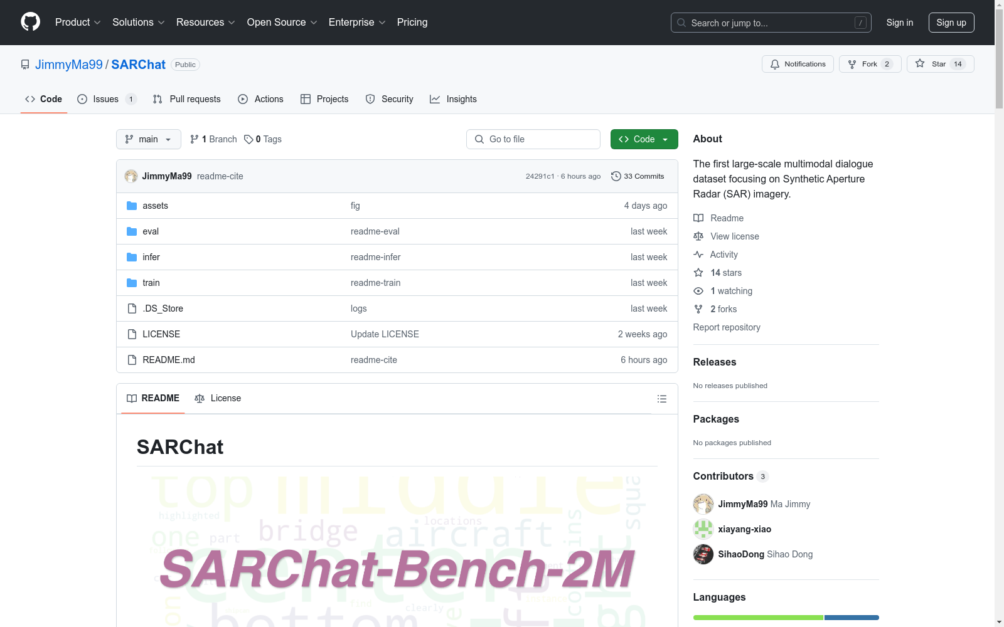
Task: Switch to the Insights tab
Action: pyautogui.click(x=453, y=99)
